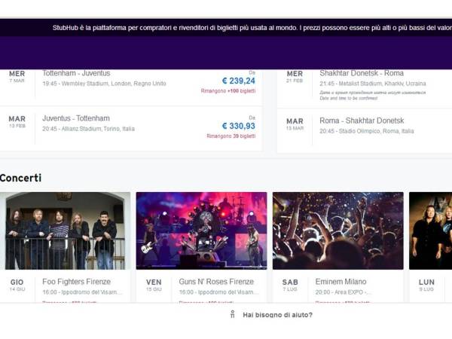Image resolution: width=452 pixels, height=339 pixels.
Task: Select the Juventus - Tottenham event
Action: [76, 119]
